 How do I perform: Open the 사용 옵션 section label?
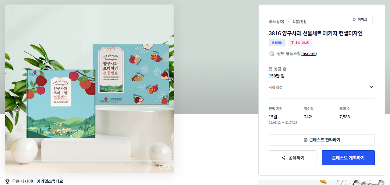tap(276, 87)
